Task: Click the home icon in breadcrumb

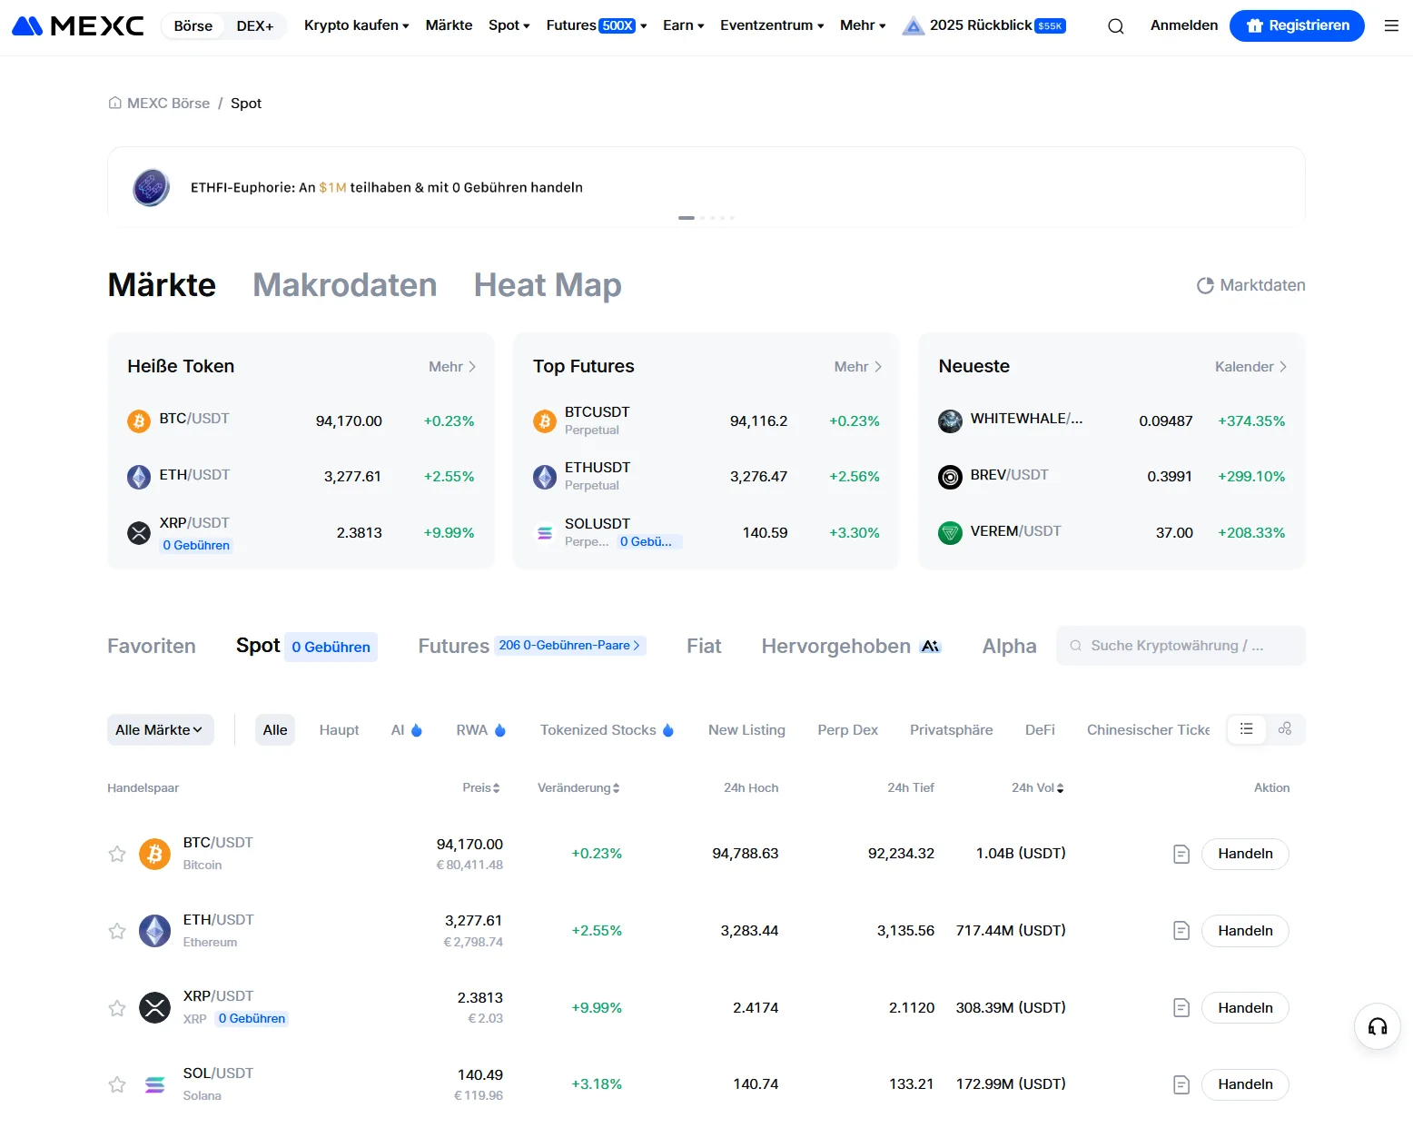Action: [115, 103]
